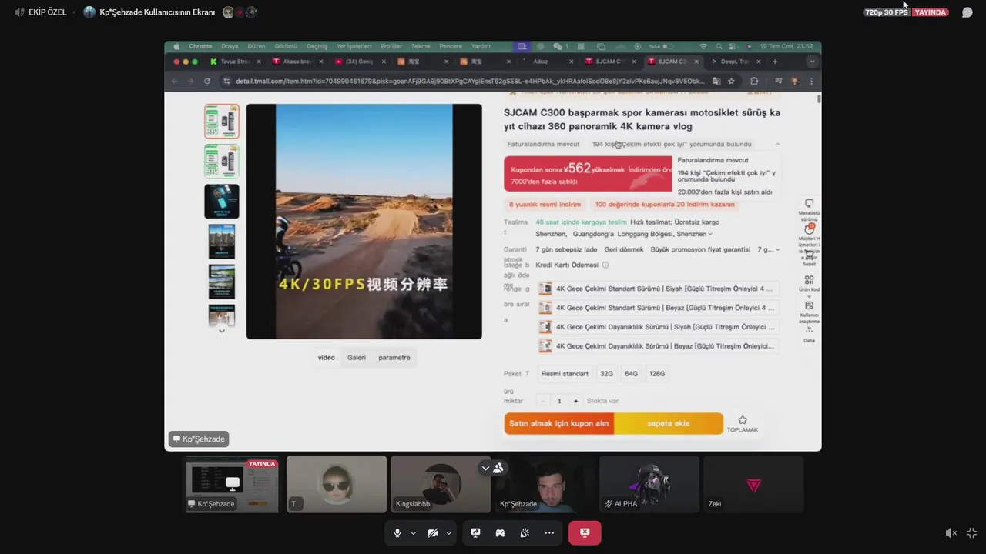Select the Zeki participant tile
The width and height of the screenshot is (986, 554).
[753, 484]
